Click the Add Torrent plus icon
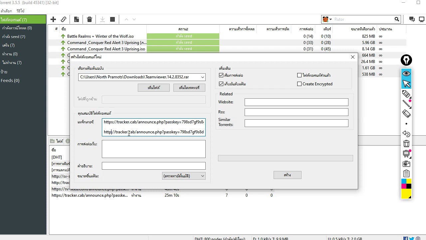 53,19
